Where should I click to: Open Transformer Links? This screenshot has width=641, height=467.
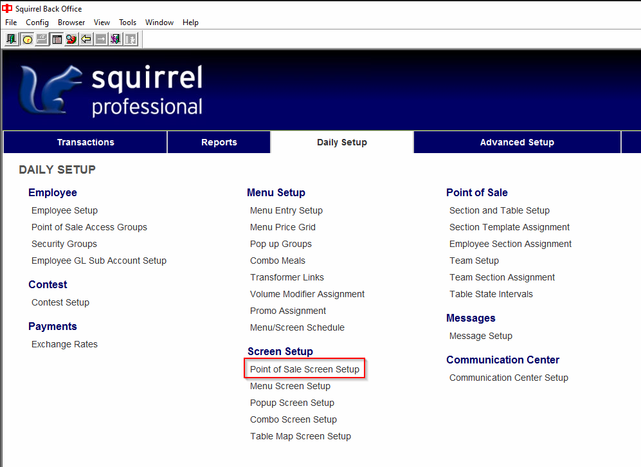click(x=287, y=278)
